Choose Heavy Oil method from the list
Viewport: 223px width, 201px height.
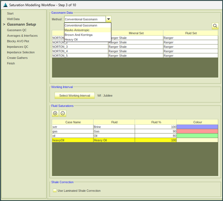coord(88,39)
